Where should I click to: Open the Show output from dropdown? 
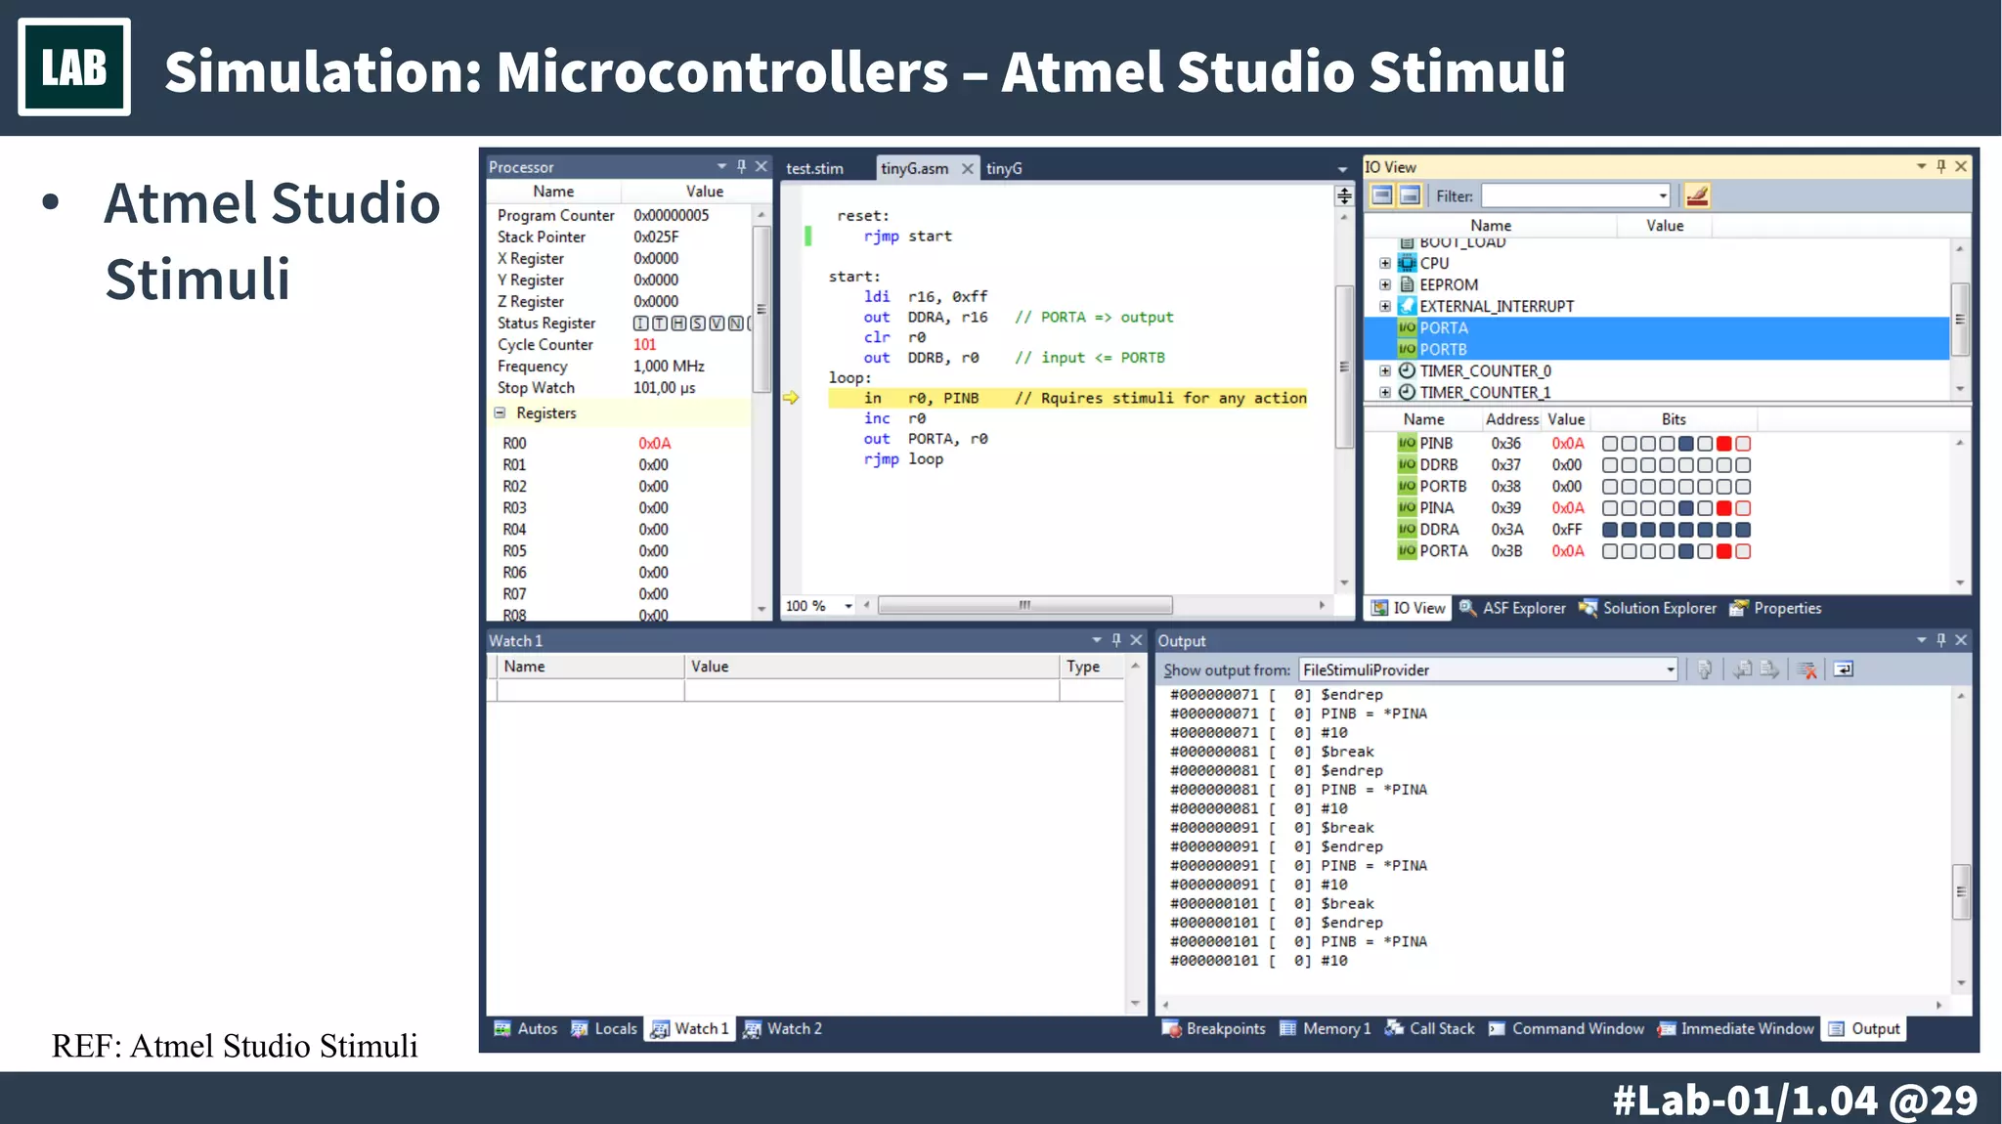pyautogui.click(x=1670, y=670)
